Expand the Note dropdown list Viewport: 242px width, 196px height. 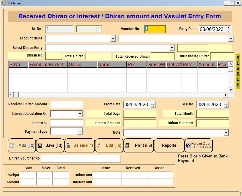point(226,133)
